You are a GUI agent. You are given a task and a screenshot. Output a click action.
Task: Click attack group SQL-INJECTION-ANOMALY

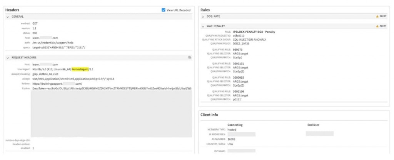[x=249, y=40]
